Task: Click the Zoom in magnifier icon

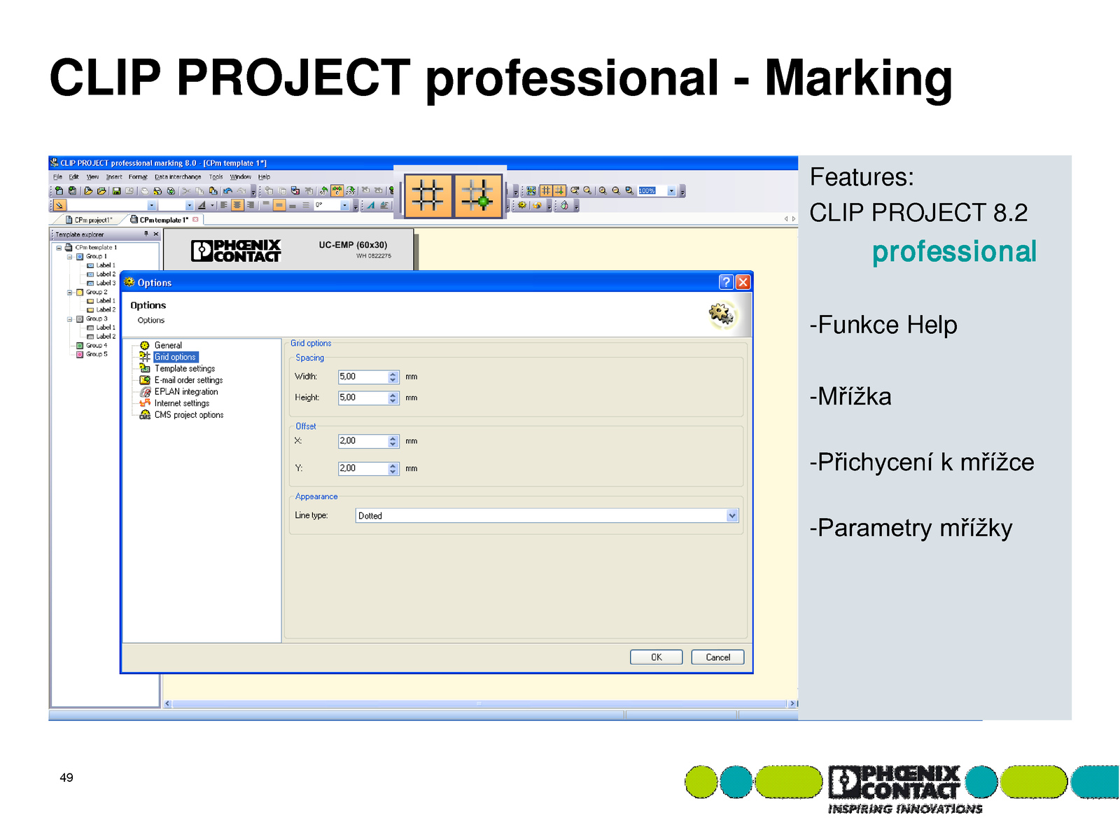Action: (x=603, y=190)
